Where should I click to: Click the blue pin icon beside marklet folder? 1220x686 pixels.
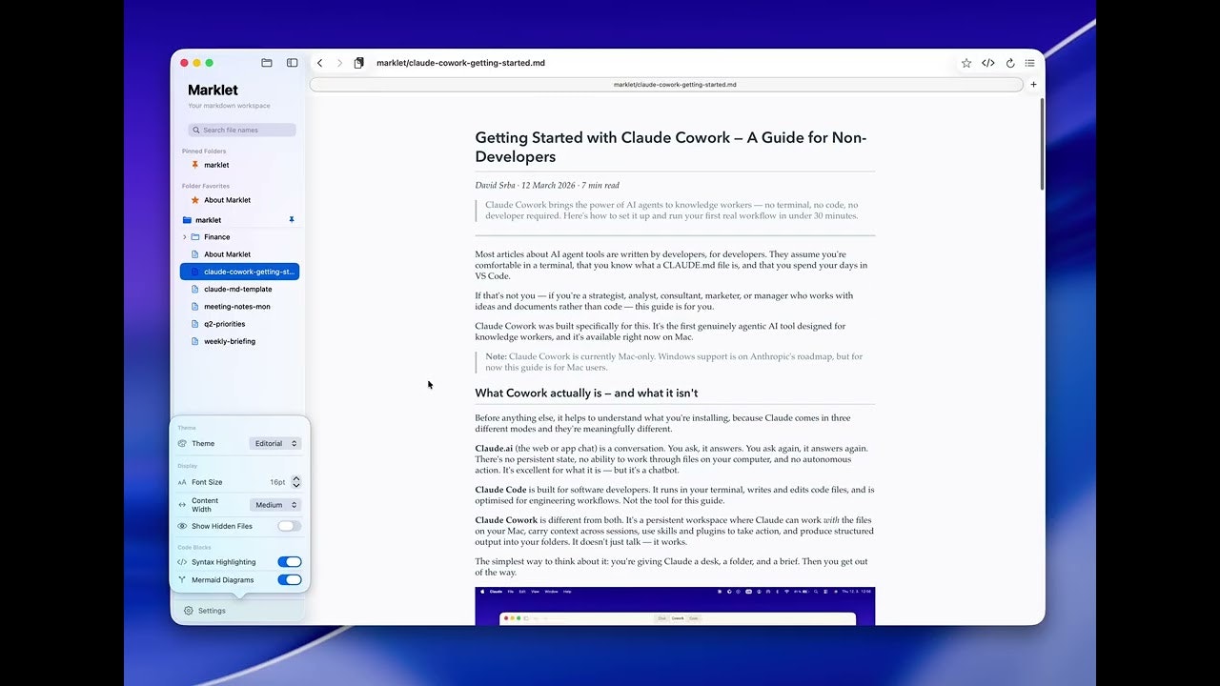(x=292, y=220)
